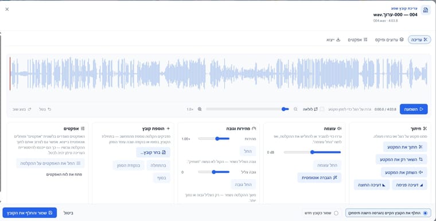Insert file at cursor (בנקודת הסמן)
436x221 pixels.
click(129, 165)
